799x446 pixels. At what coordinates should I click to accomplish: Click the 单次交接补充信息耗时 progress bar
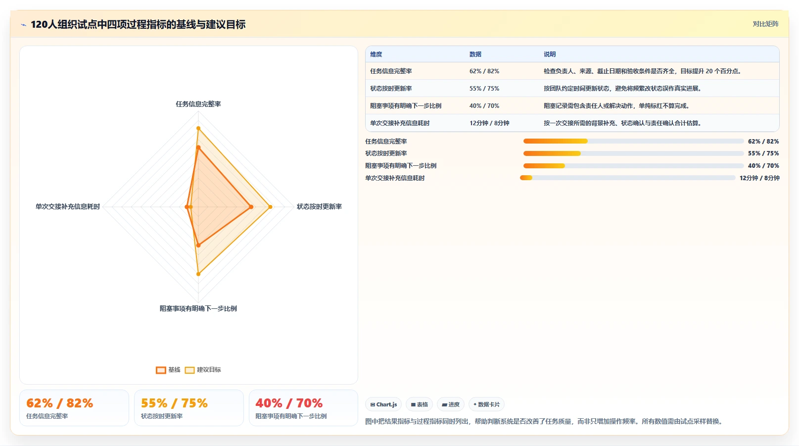pyautogui.click(x=627, y=178)
